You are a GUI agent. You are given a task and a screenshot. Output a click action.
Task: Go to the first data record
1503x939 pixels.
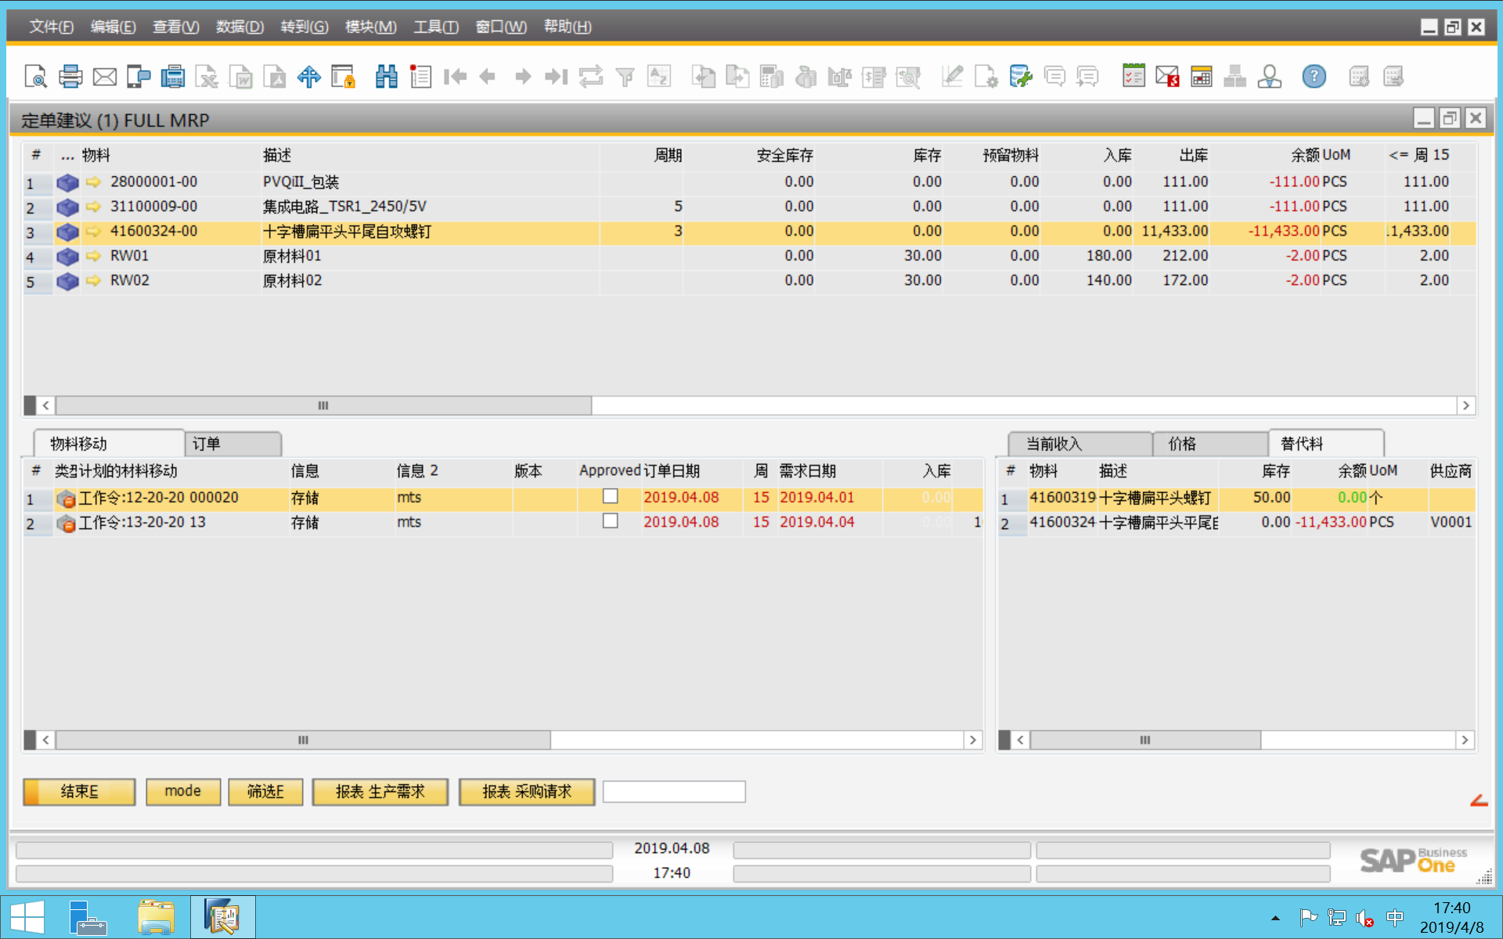coord(455,77)
